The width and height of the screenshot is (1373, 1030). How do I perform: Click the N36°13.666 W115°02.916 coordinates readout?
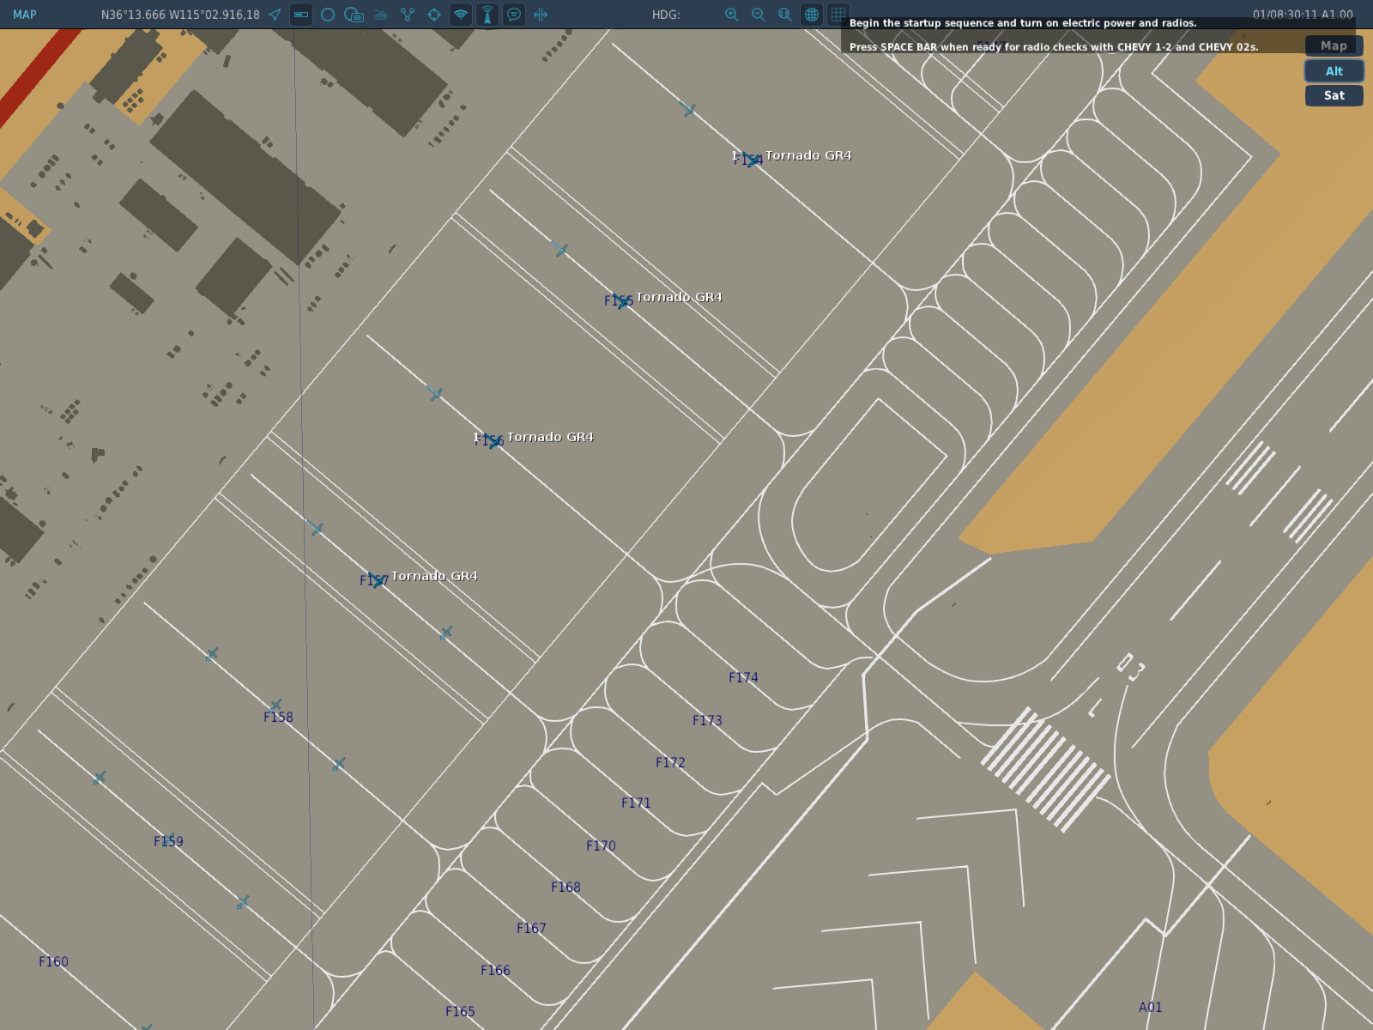pyautogui.click(x=180, y=15)
